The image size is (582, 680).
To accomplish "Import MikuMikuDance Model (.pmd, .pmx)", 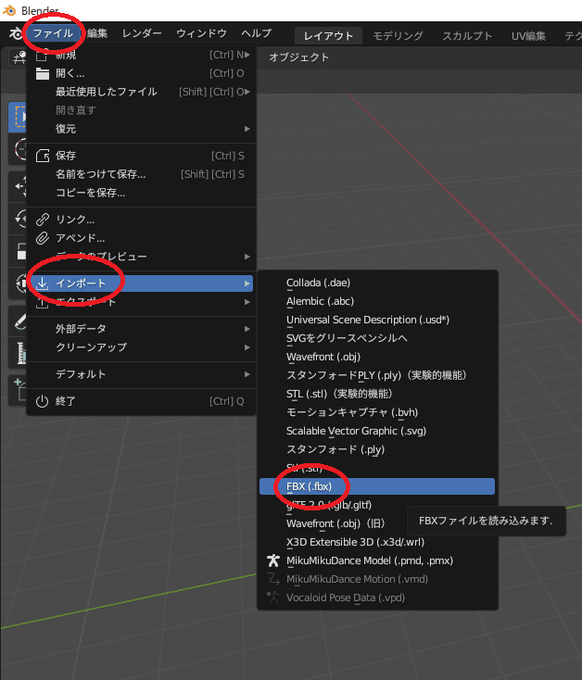I will click(377, 560).
